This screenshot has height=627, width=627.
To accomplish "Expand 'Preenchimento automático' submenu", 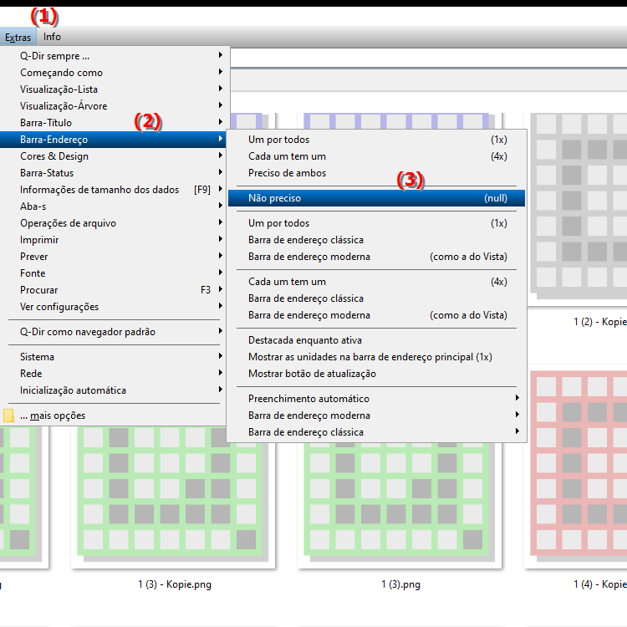I will tap(377, 399).
